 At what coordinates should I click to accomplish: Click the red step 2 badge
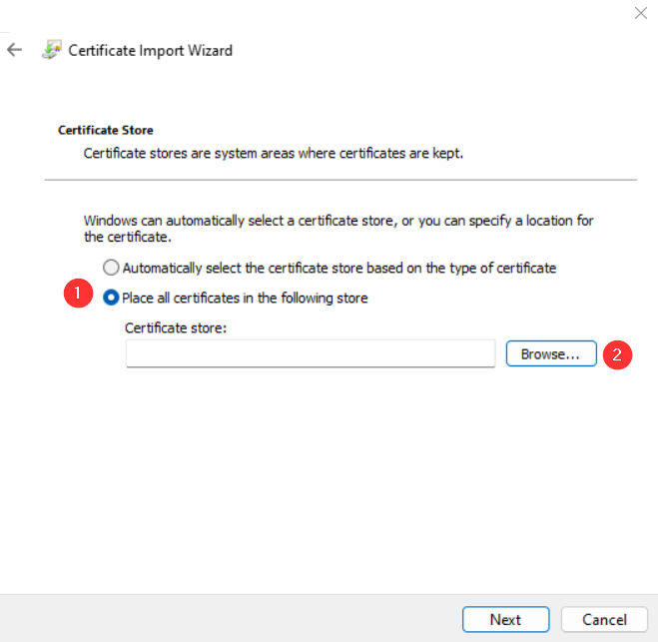tap(617, 355)
